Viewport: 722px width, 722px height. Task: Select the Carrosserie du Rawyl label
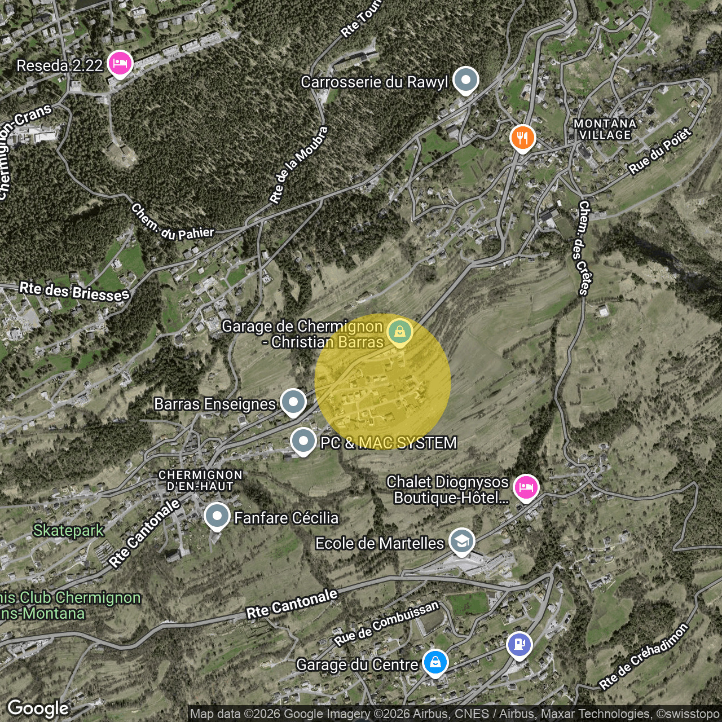375,82
